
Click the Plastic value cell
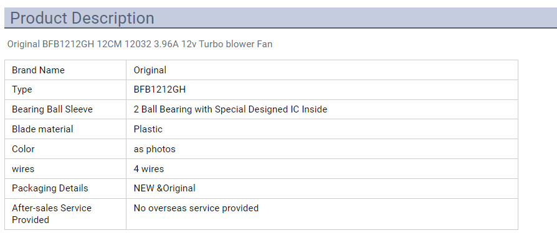click(322, 129)
